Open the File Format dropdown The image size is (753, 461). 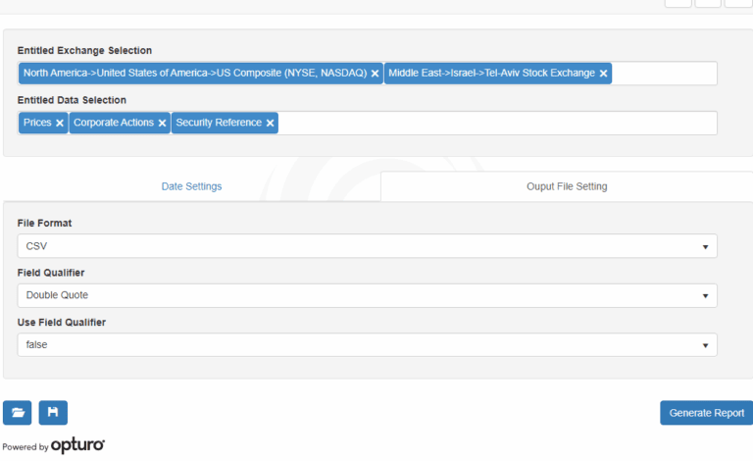tap(367, 246)
